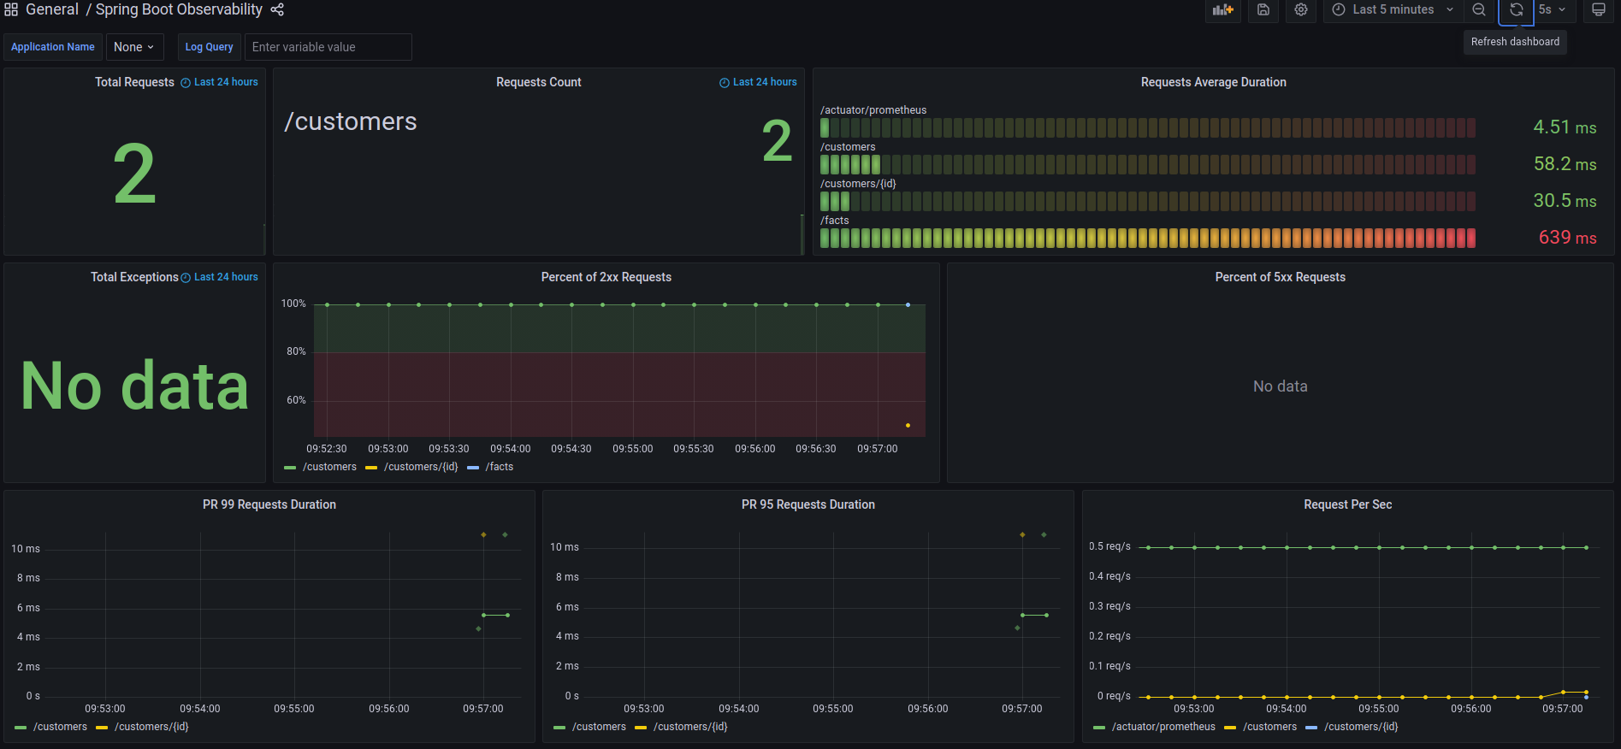Click the /customers color swatch in PR 99 legend
Image resolution: width=1621 pixels, height=749 pixels.
pos(21,728)
